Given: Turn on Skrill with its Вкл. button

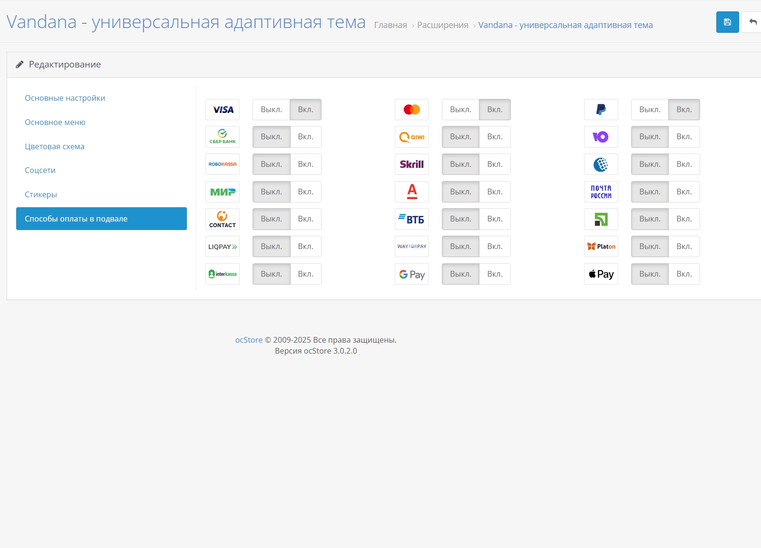Looking at the screenshot, I should (x=495, y=164).
